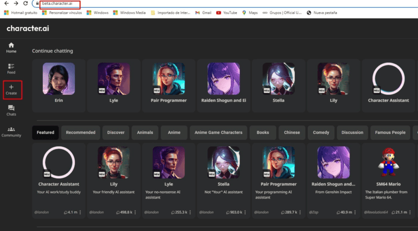Click the 4.1 m chat count icon
418x231 pixels.
tap(66, 213)
